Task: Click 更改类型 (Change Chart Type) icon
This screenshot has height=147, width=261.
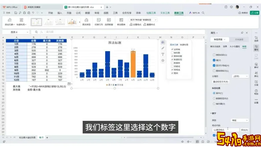Action: click(86, 22)
